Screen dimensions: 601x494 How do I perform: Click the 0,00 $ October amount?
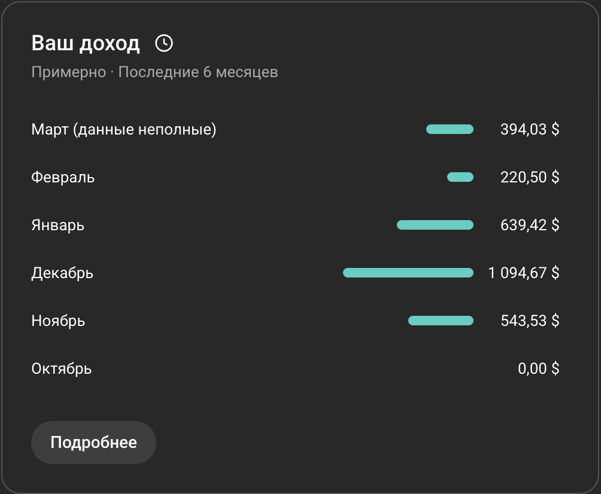(538, 368)
